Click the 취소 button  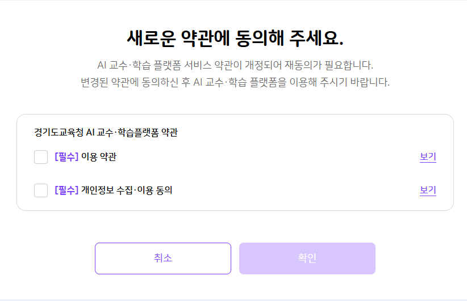163,258
